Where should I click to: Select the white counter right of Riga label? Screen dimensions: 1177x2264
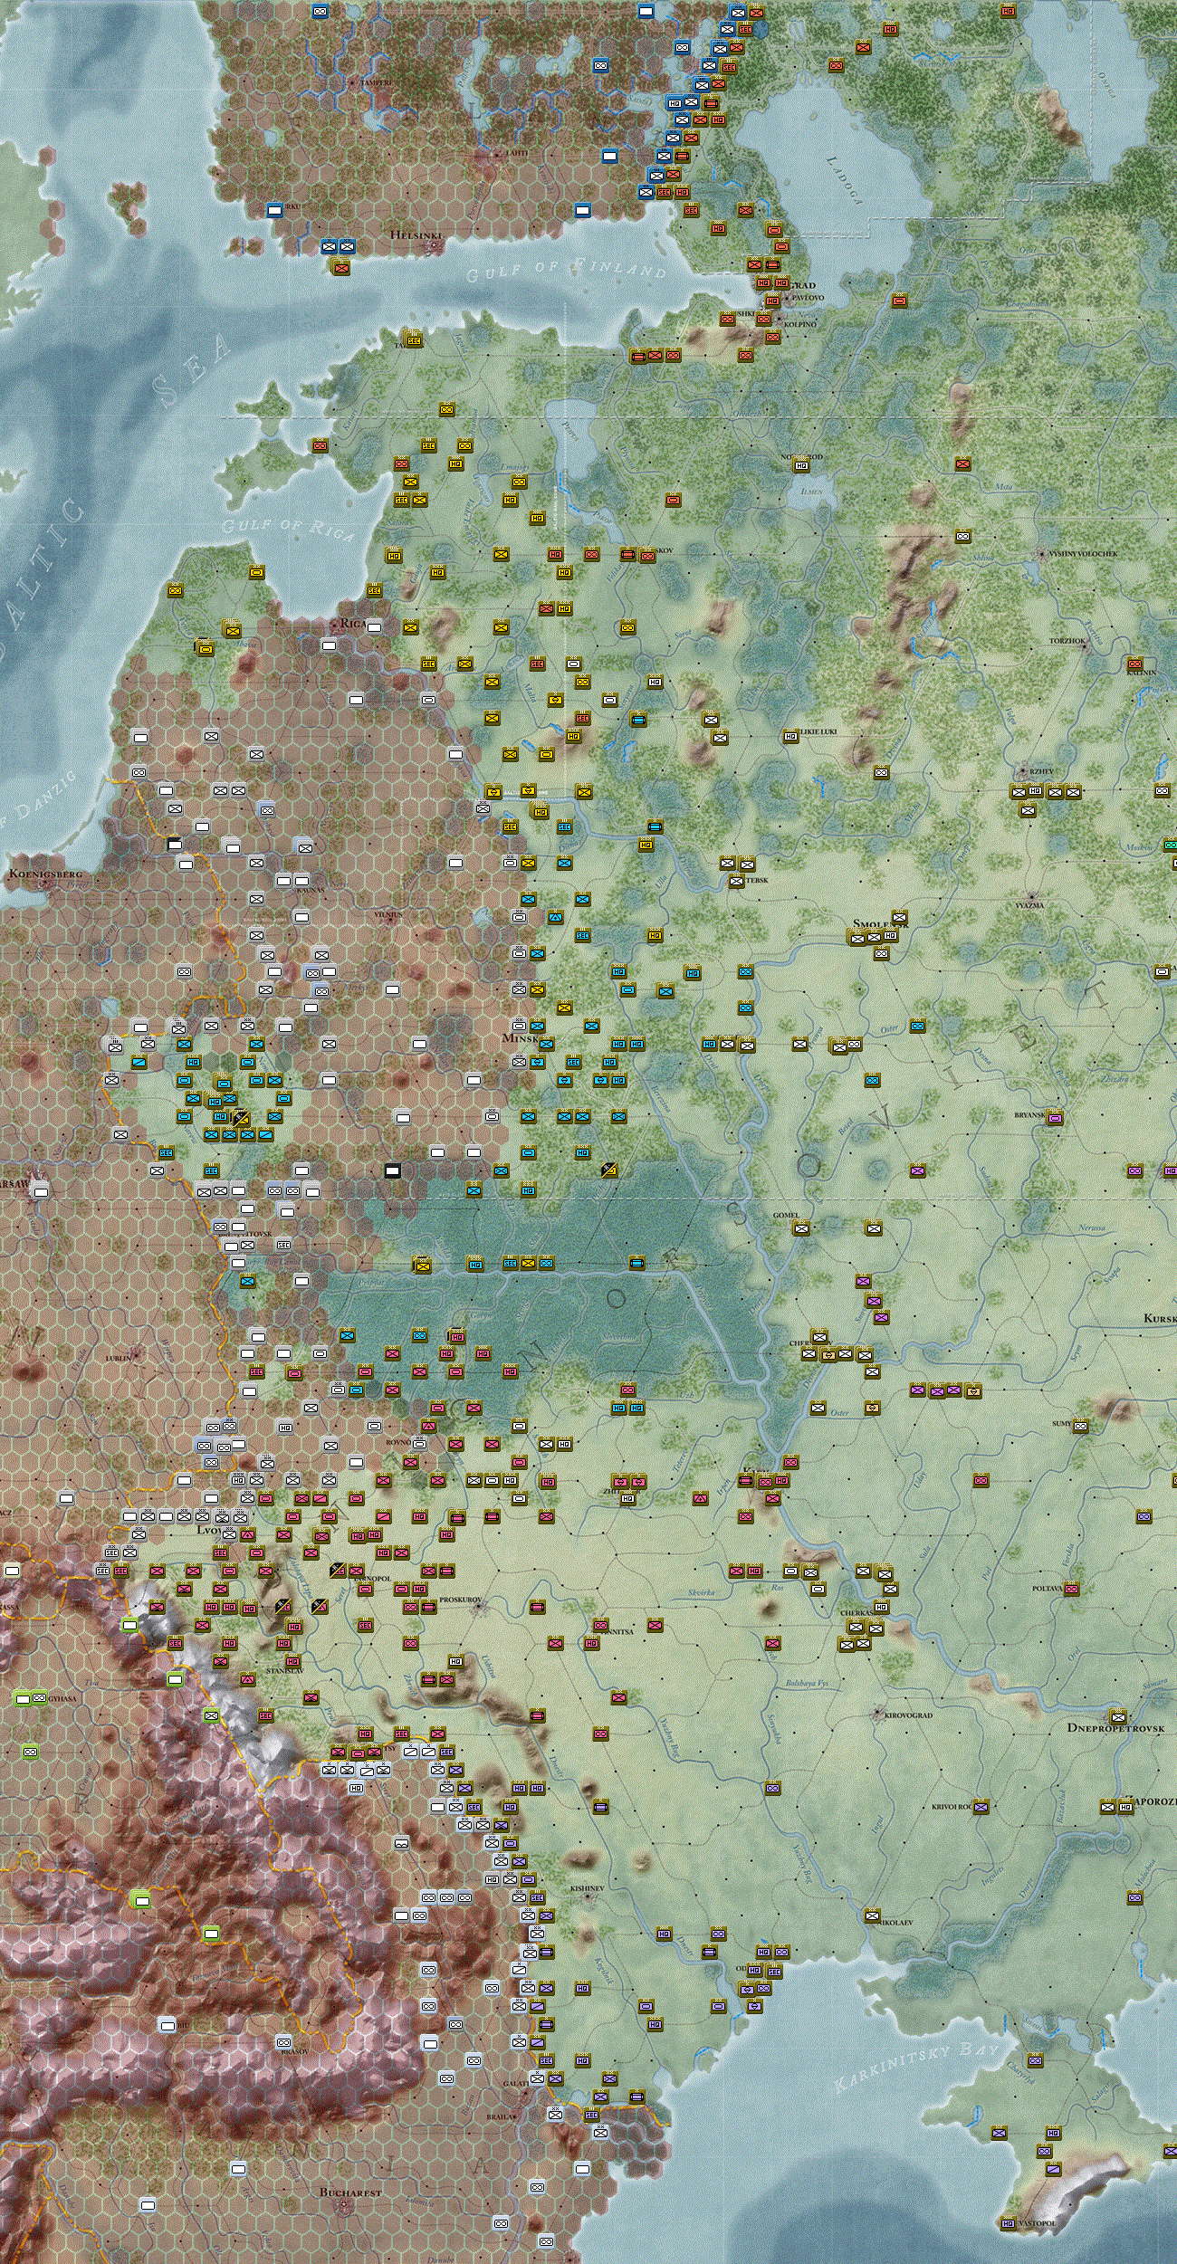[374, 626]
